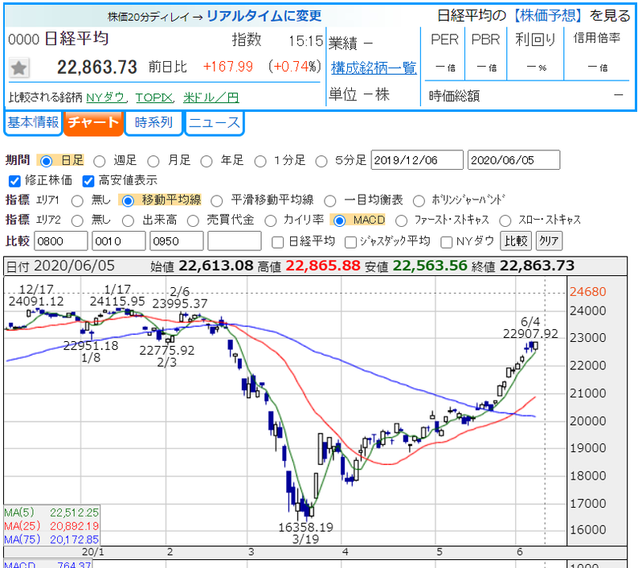Select 平滑移動平均線 indicator radio button
The image size is (642, 568).
[x=217, y=201]
